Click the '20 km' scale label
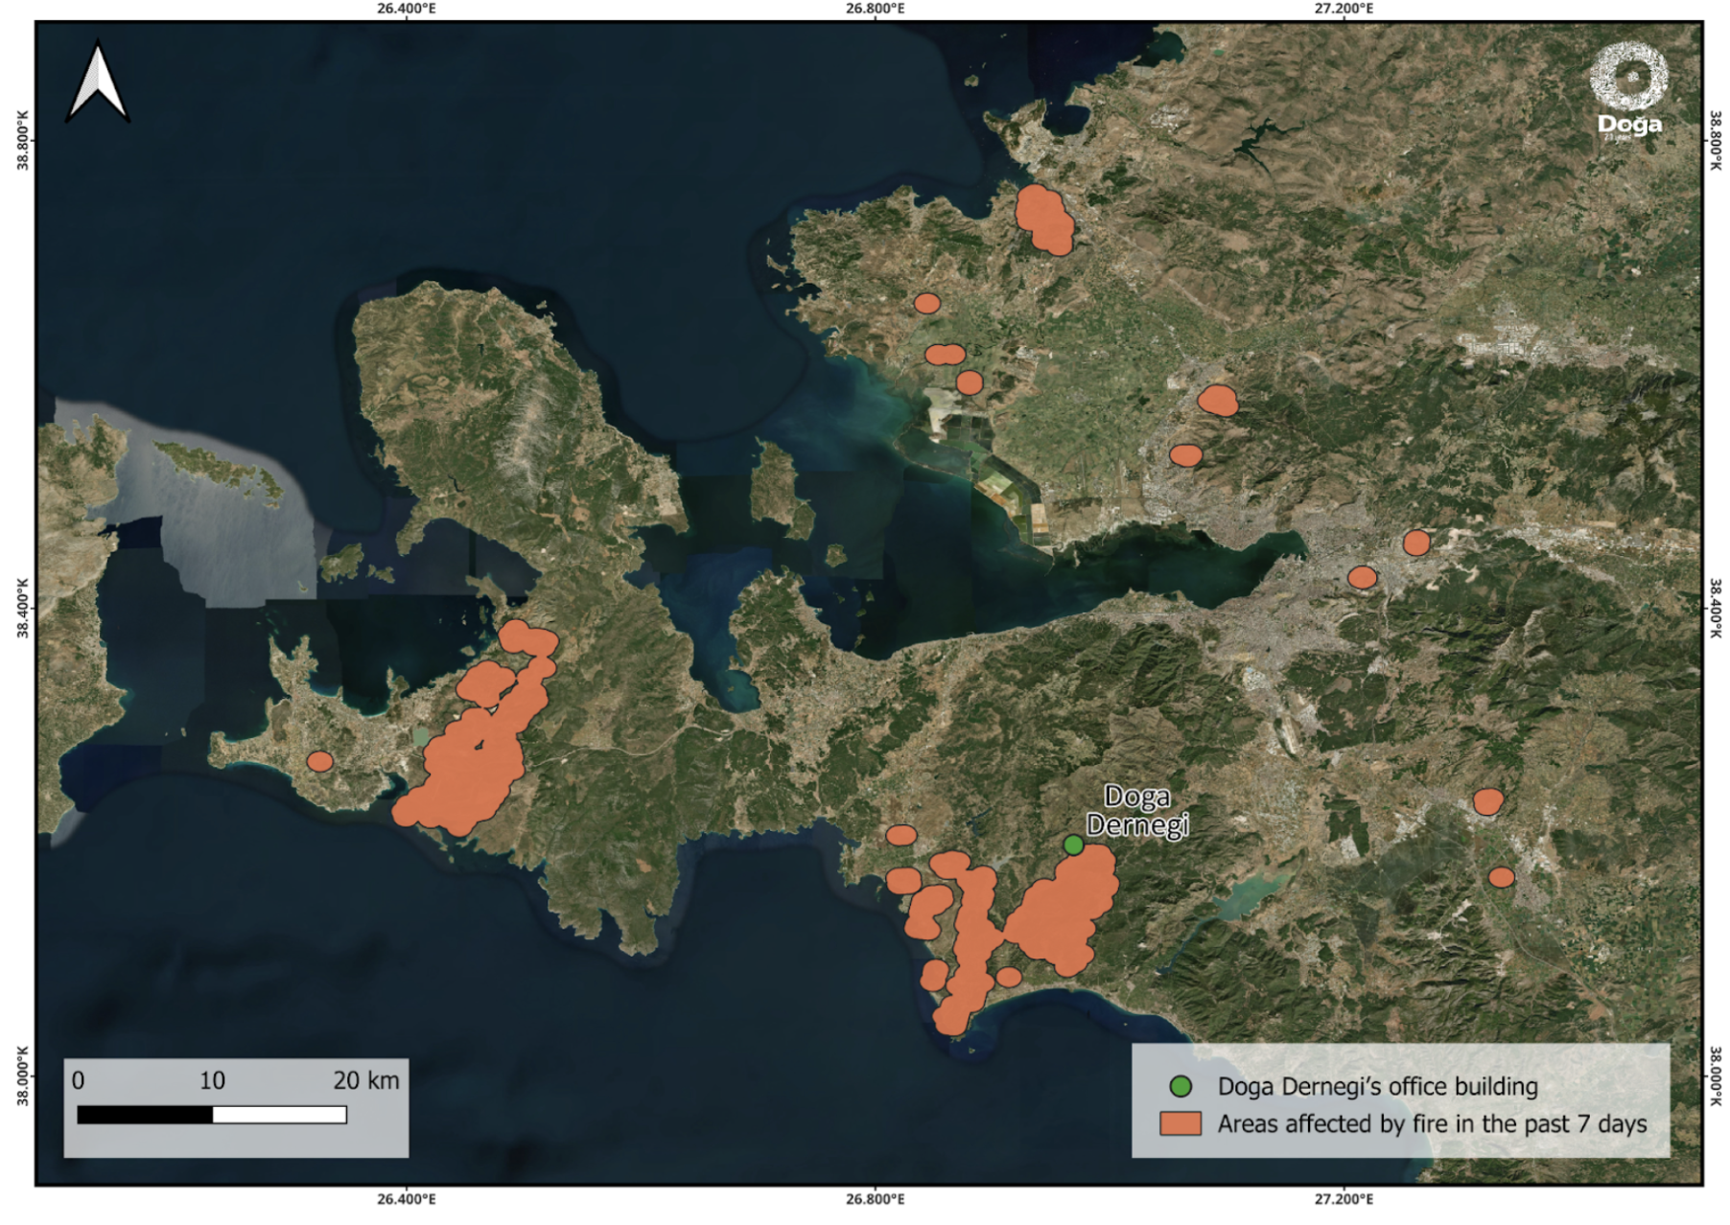Screen dimensions: 1730x1225 point(366,1080)
